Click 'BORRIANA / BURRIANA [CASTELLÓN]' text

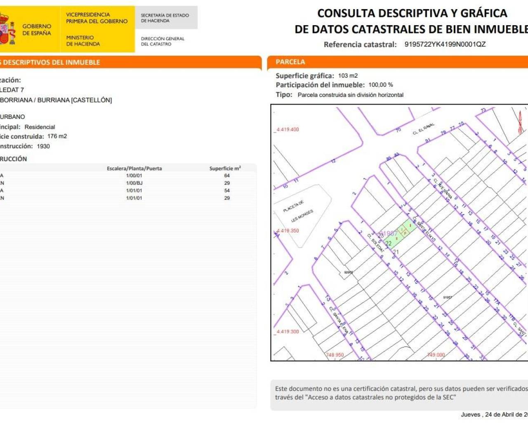point(56,100)
